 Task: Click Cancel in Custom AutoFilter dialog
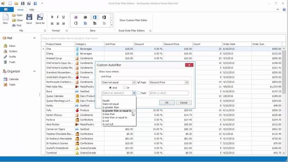point(184,103)
